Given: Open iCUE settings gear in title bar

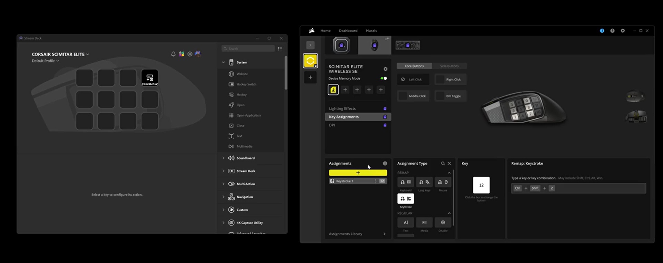Looking at the screenshot, I should pos(623,31).
